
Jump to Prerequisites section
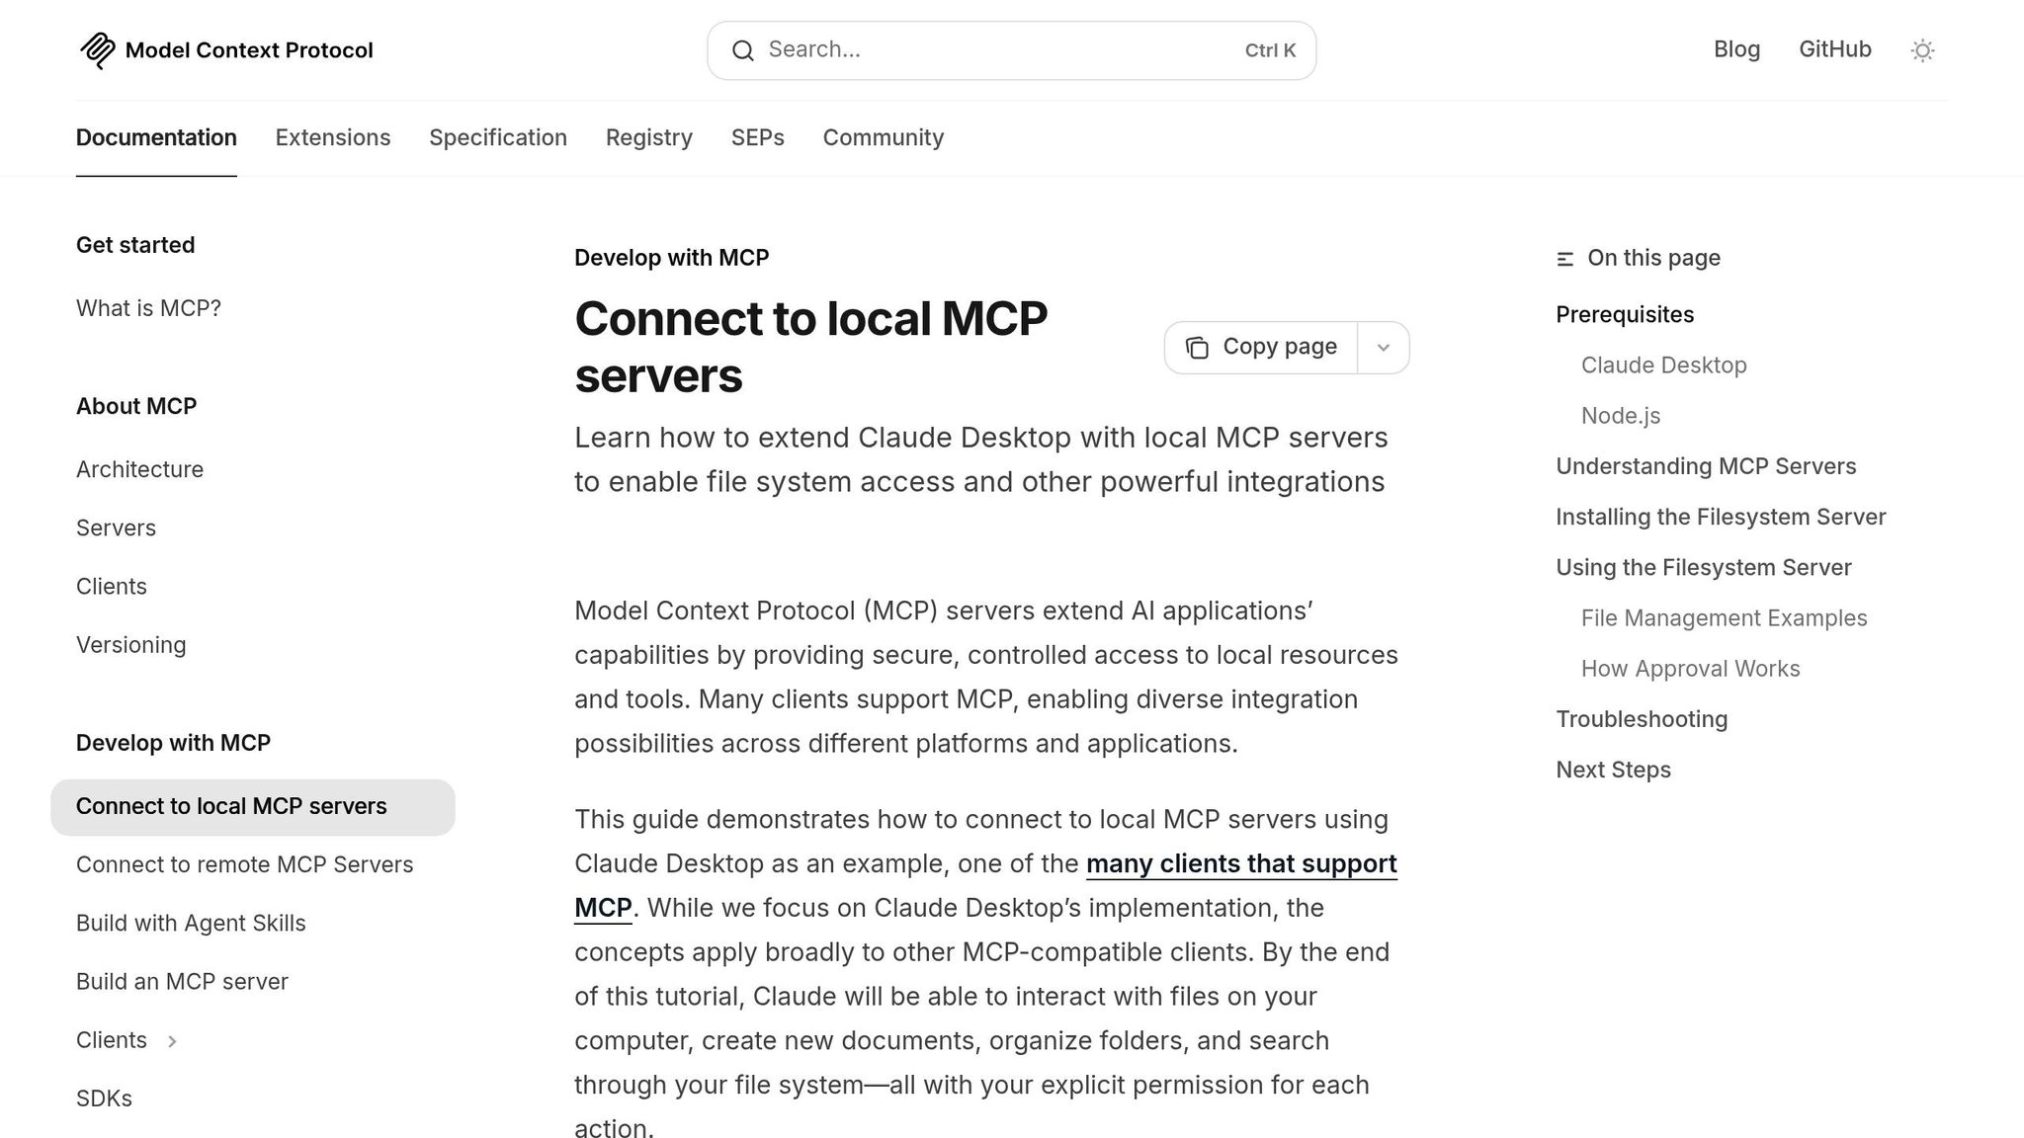pyautogui.click(x=1625, y=314)
